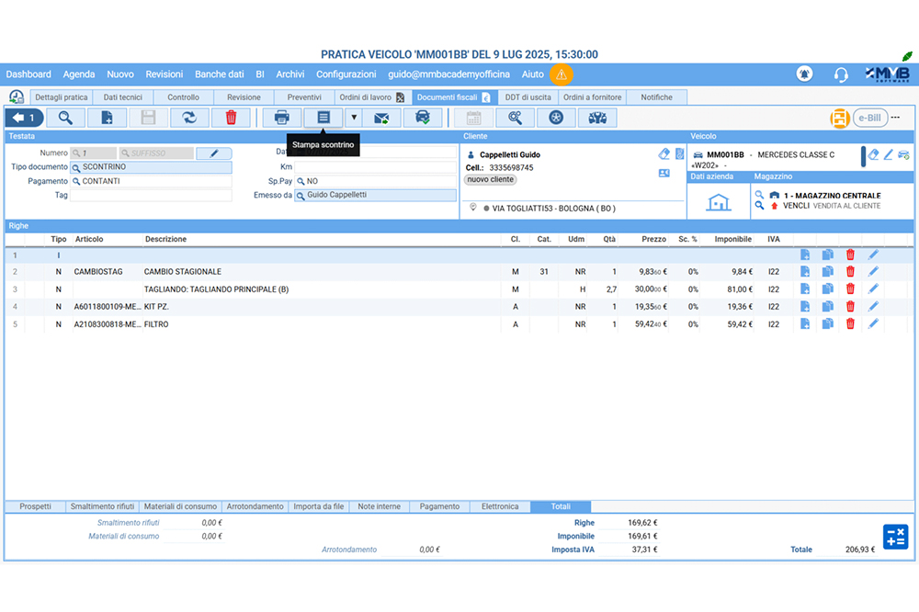Click the refresh arrows toolbar icon

(x=189, y=118)
